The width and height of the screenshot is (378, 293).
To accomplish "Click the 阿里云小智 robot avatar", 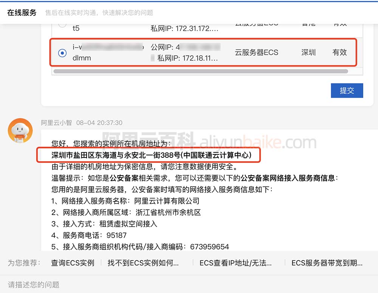I will [x=20, y=130].
